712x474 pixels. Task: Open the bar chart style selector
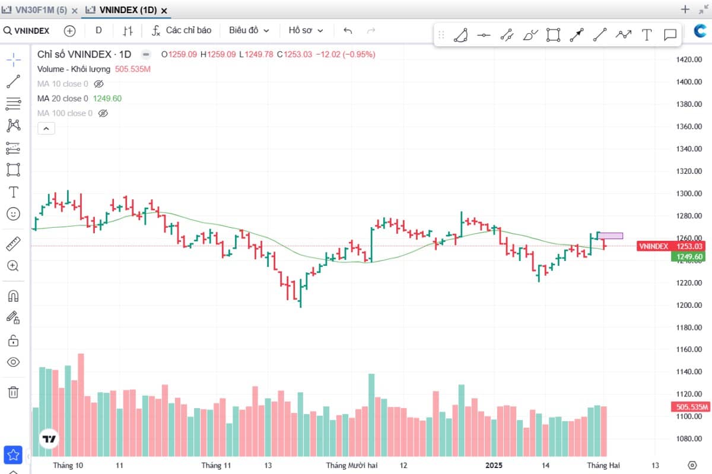click(x=128, y=30)
